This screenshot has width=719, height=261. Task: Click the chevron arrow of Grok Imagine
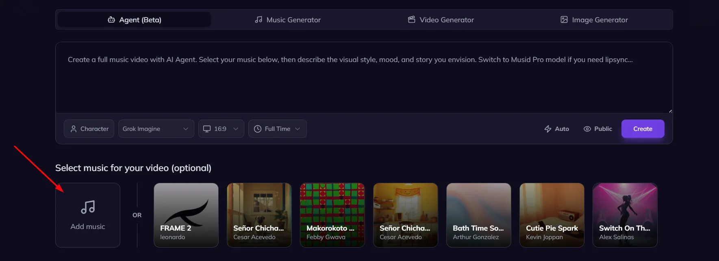tap(186, 129)
